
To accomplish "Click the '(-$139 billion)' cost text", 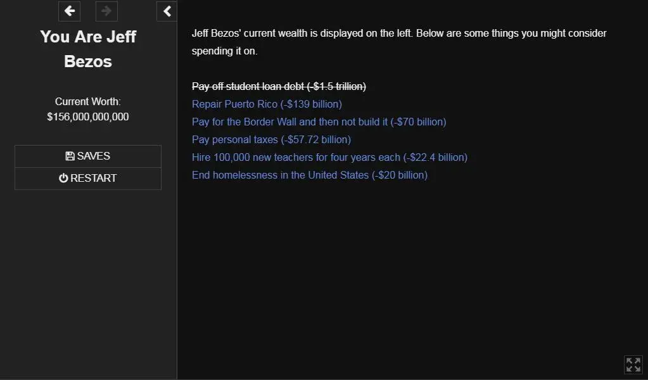I will [311, 104].
